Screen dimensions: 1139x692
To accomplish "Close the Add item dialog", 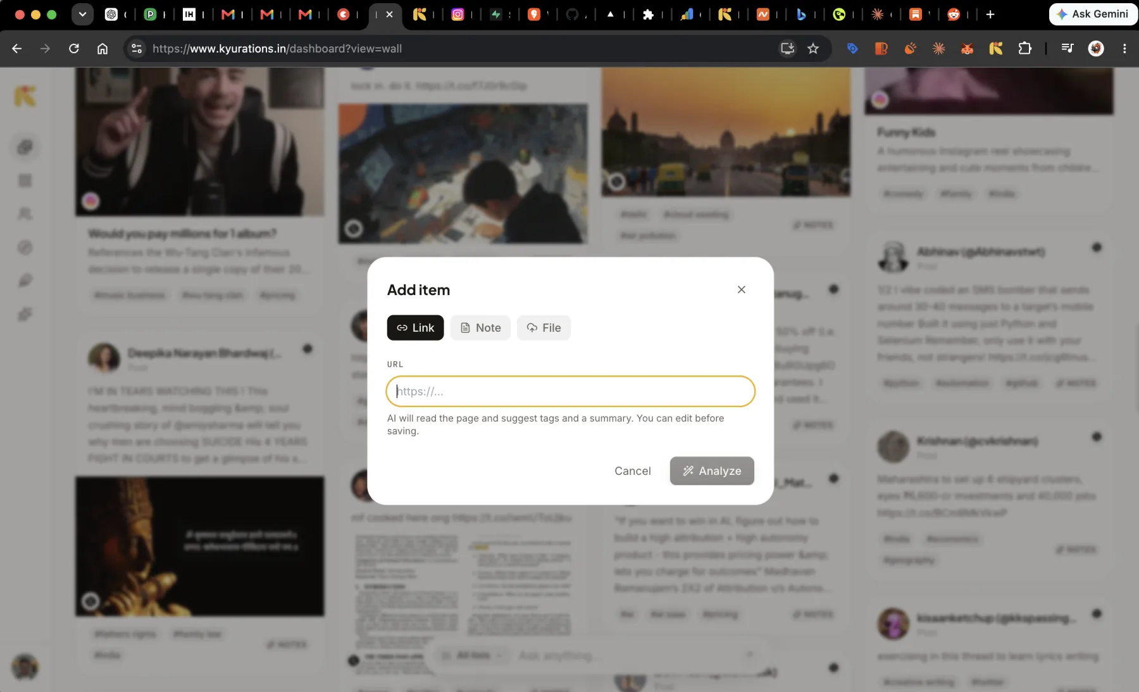I will click(742, 289).
